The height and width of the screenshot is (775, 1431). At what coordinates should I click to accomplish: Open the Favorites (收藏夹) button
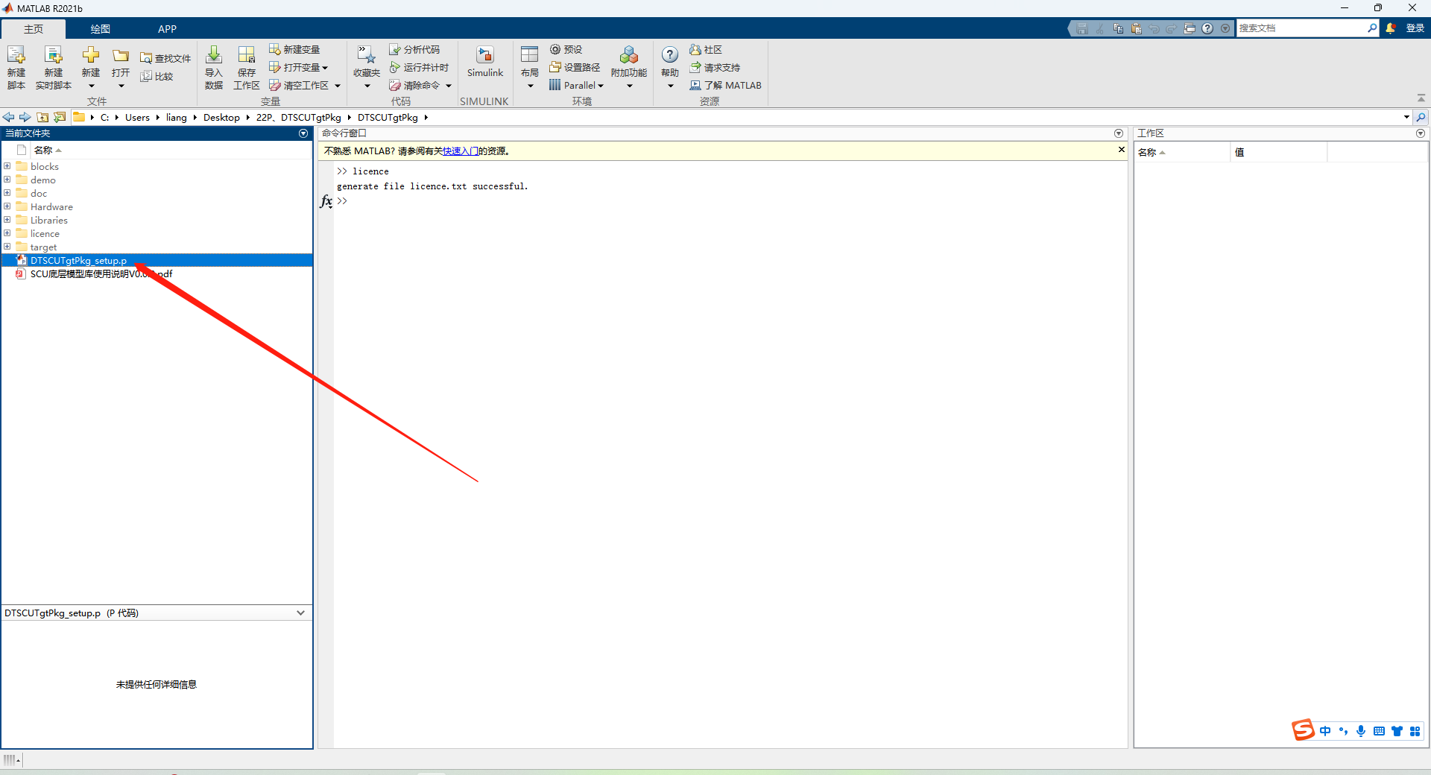[367, 67]
